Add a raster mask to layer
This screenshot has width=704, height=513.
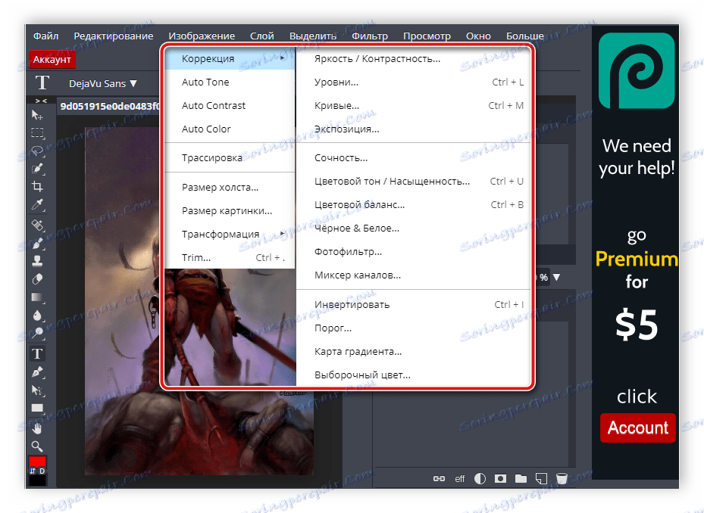(500, 478)
